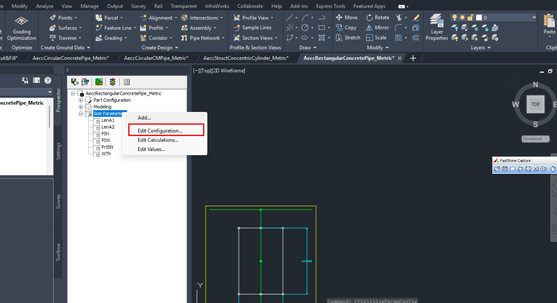This screenshot has width=557, height=303.
Task: Click the [2D Wireframe] visual style control
Action: point(229,71)
